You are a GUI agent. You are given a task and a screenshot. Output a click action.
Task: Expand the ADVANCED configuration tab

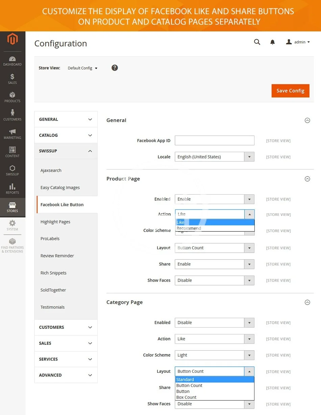(x=66, y=375)
